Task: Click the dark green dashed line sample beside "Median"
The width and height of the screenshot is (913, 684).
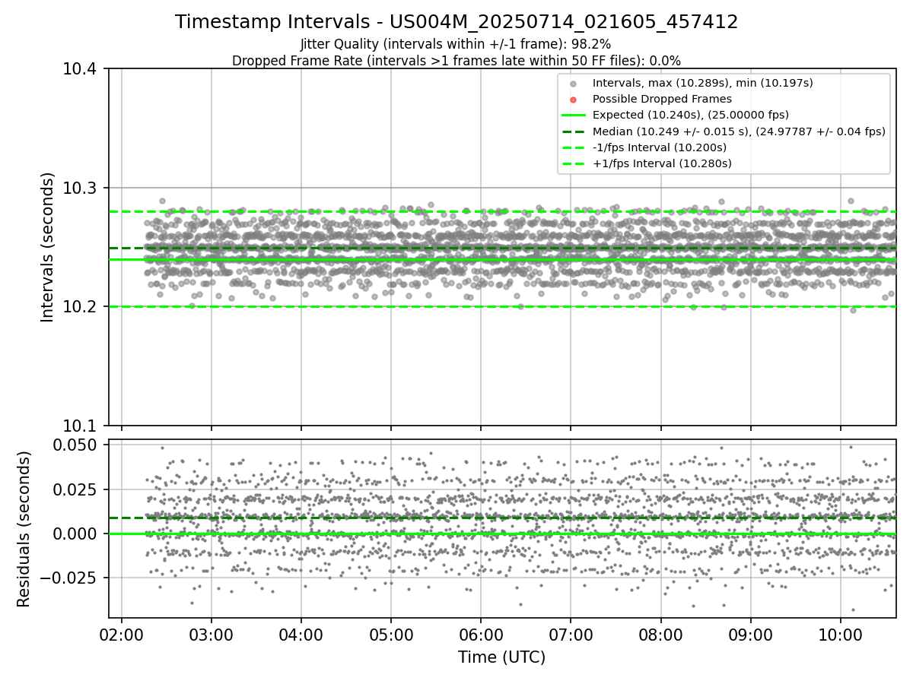Action: point(574,131)
